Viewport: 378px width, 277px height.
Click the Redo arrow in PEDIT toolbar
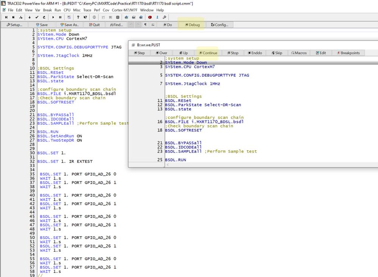pos(138,25)
